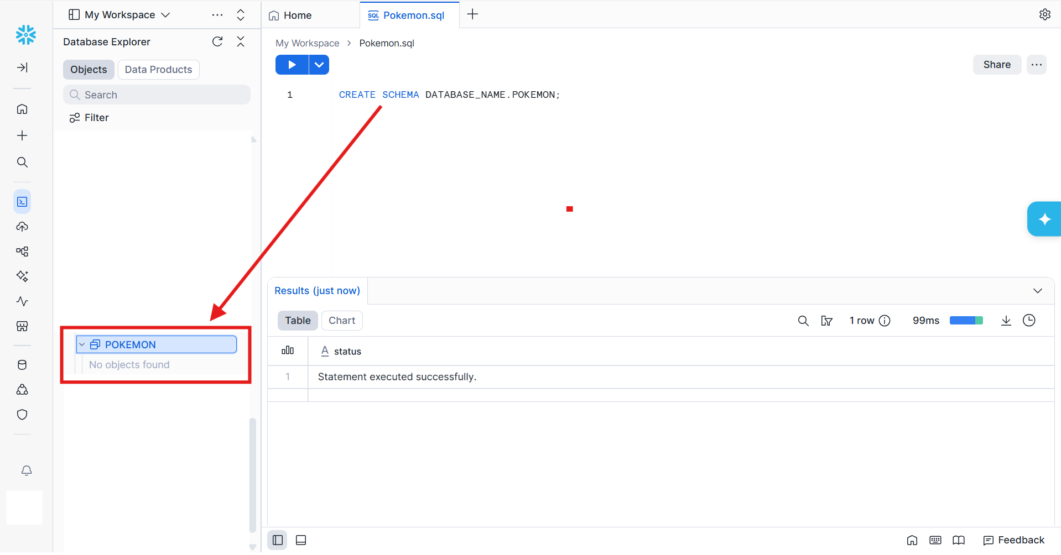Open the Copilot sparkle assistant button
The height and width of the screenshot is (555, 1061).
click(1044, 219)
